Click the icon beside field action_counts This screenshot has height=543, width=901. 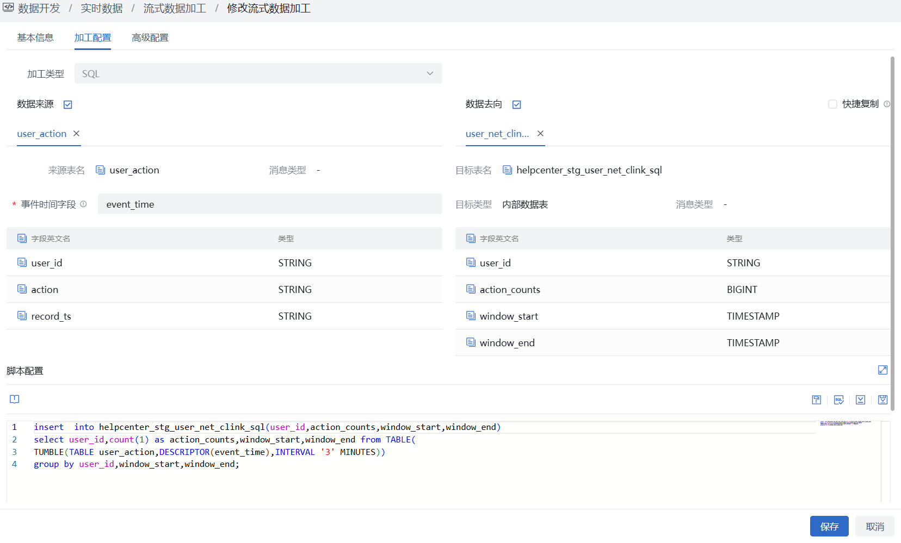[x=471, y=289]
